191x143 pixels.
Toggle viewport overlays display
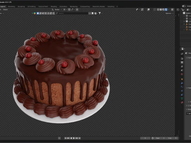[148, 10]
